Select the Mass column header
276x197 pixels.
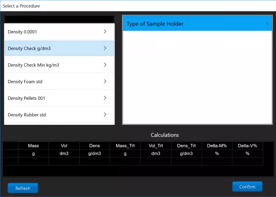pos(33,146)
